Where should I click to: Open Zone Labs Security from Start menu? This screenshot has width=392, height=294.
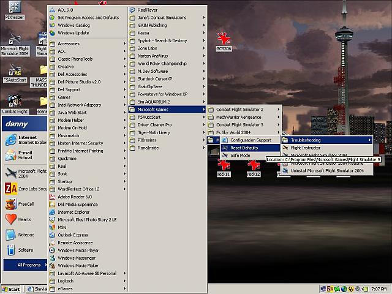[26, 189]
